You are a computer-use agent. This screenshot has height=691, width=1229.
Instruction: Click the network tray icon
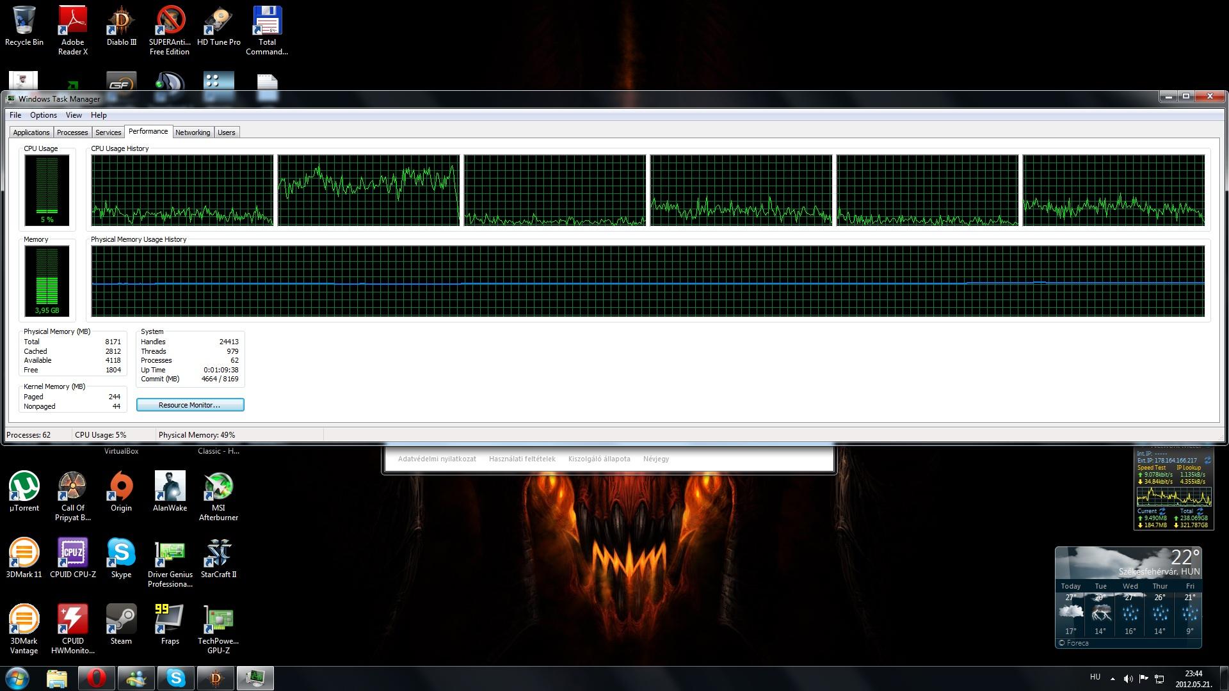point(1159,679)
